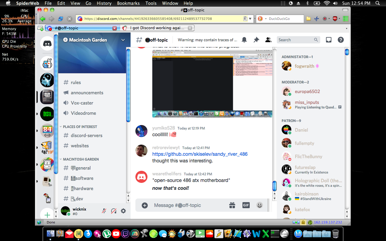Image resolution: width=386 pixels, height=241 pixels.
Task: Click the chat message scrollbar down arrow
Action: (x=274, y=199)
